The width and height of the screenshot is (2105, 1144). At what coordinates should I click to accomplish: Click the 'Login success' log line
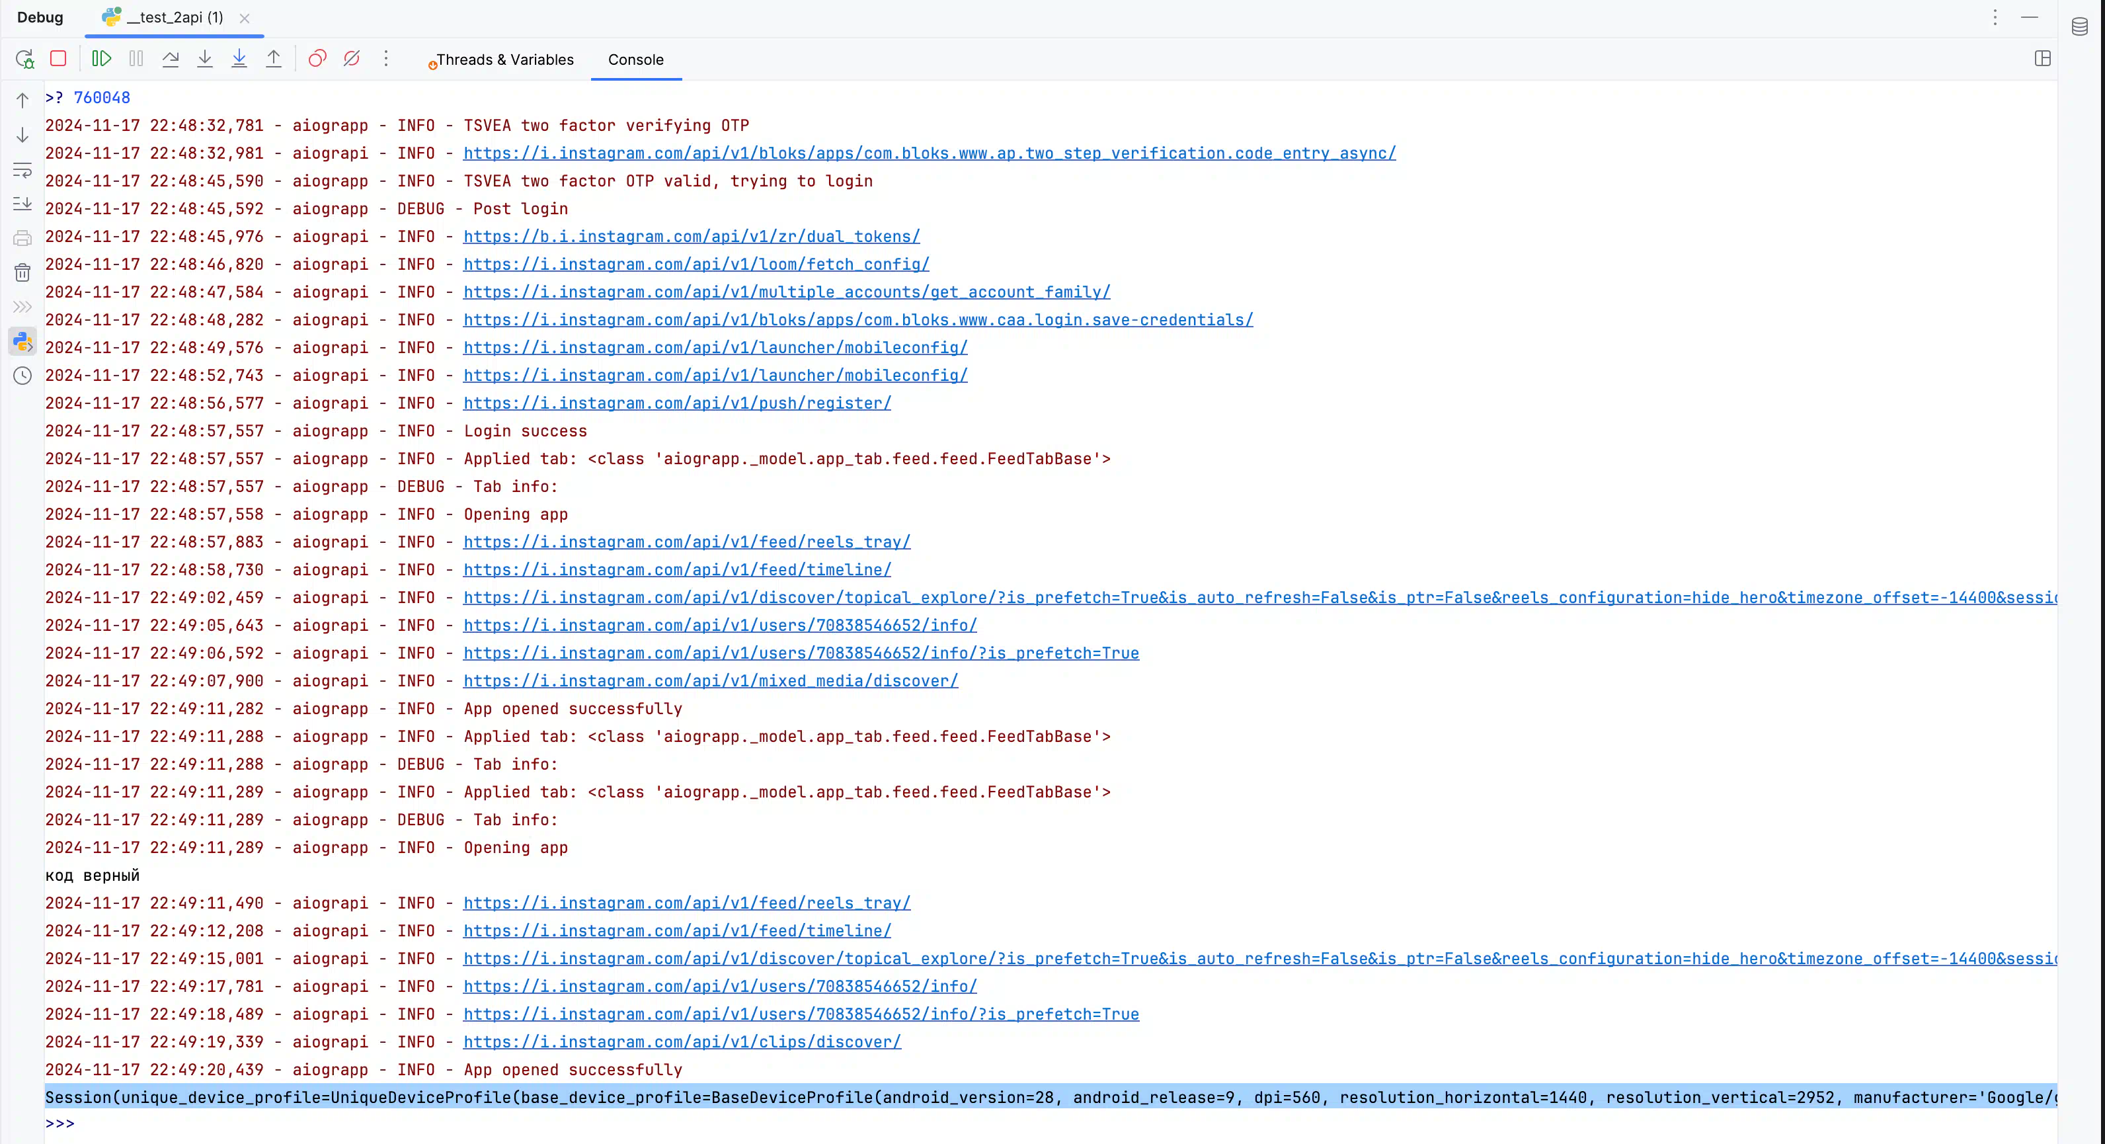[315, 430]
